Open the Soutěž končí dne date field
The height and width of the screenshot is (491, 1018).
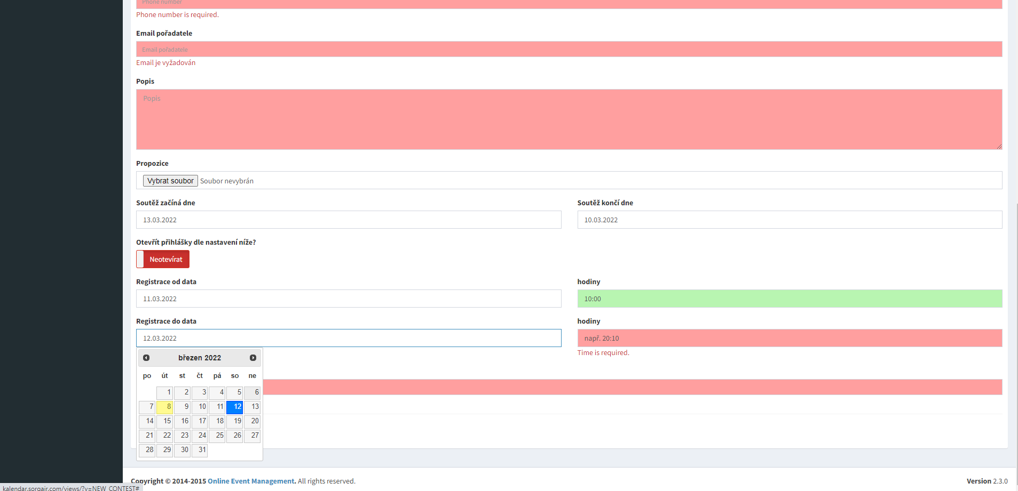tap(790, 220)
